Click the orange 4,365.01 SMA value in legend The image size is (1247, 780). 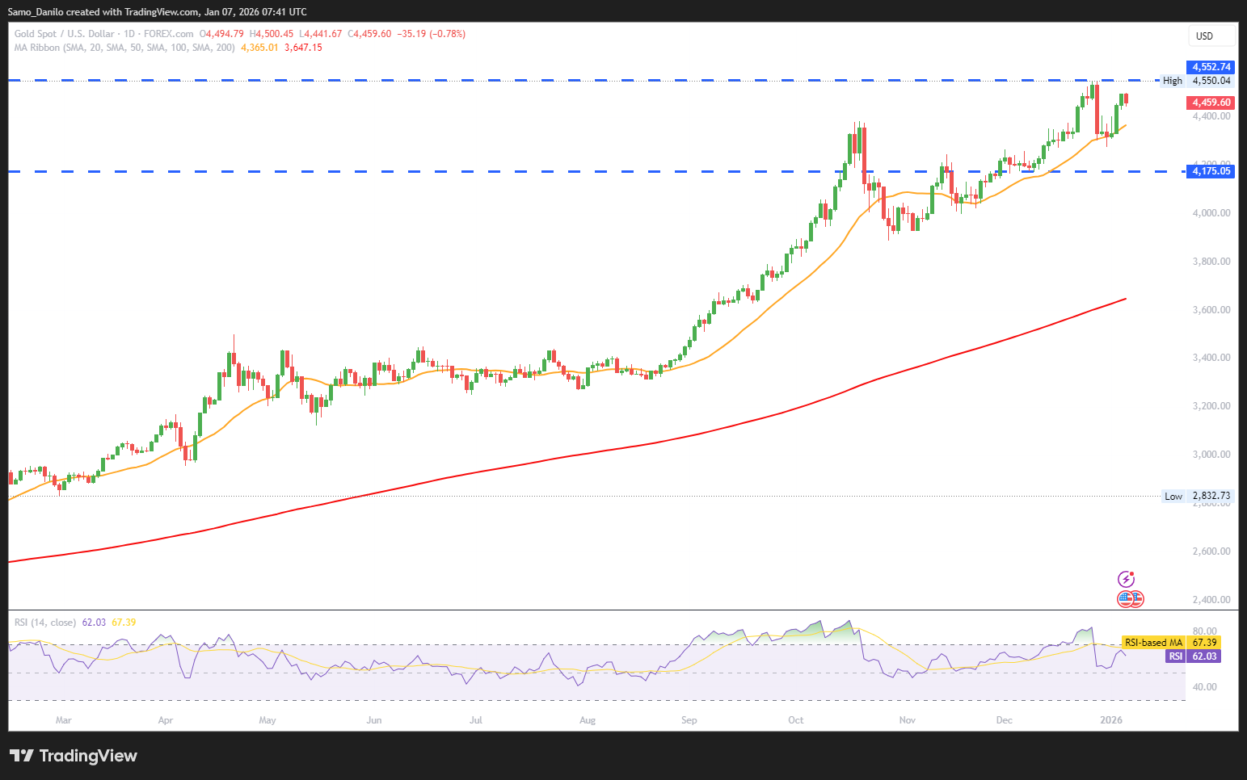click(259, 48)
